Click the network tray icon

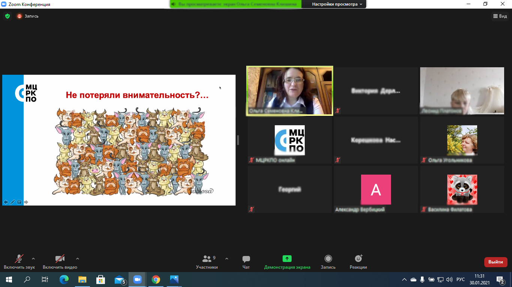[440, 280]
